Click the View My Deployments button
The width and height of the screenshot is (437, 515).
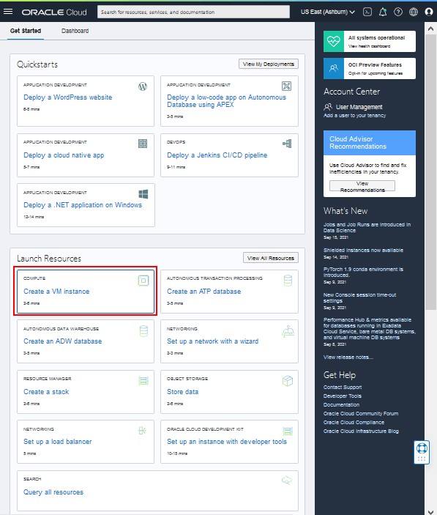point(269,64)
